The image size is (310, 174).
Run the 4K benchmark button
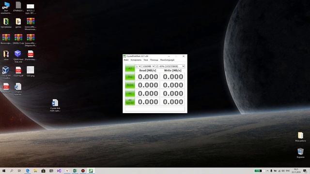[130, 93]
